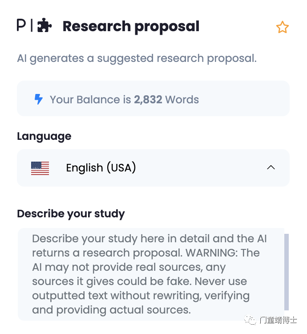Collapse the language dropdown chevron

(271, 167)
